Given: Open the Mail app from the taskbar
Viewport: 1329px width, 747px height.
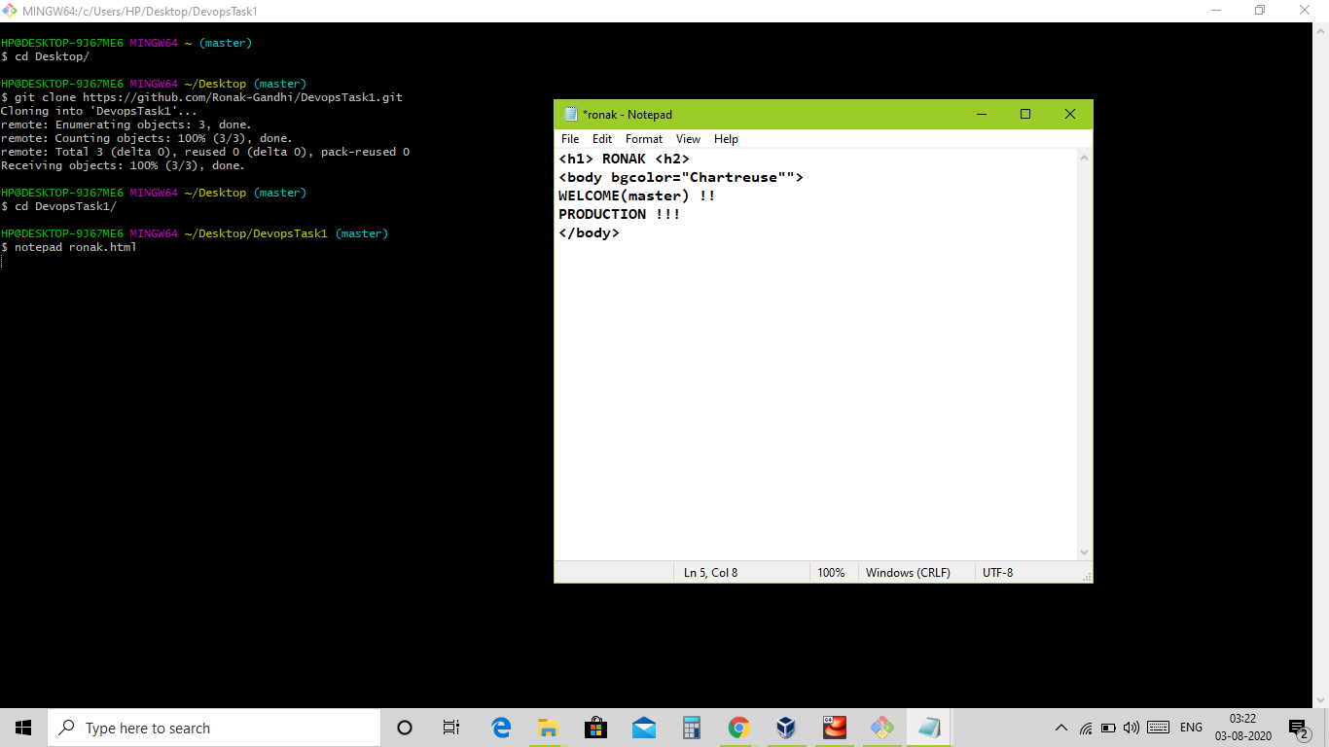Looking at the screenshot, I should point(643,727).
